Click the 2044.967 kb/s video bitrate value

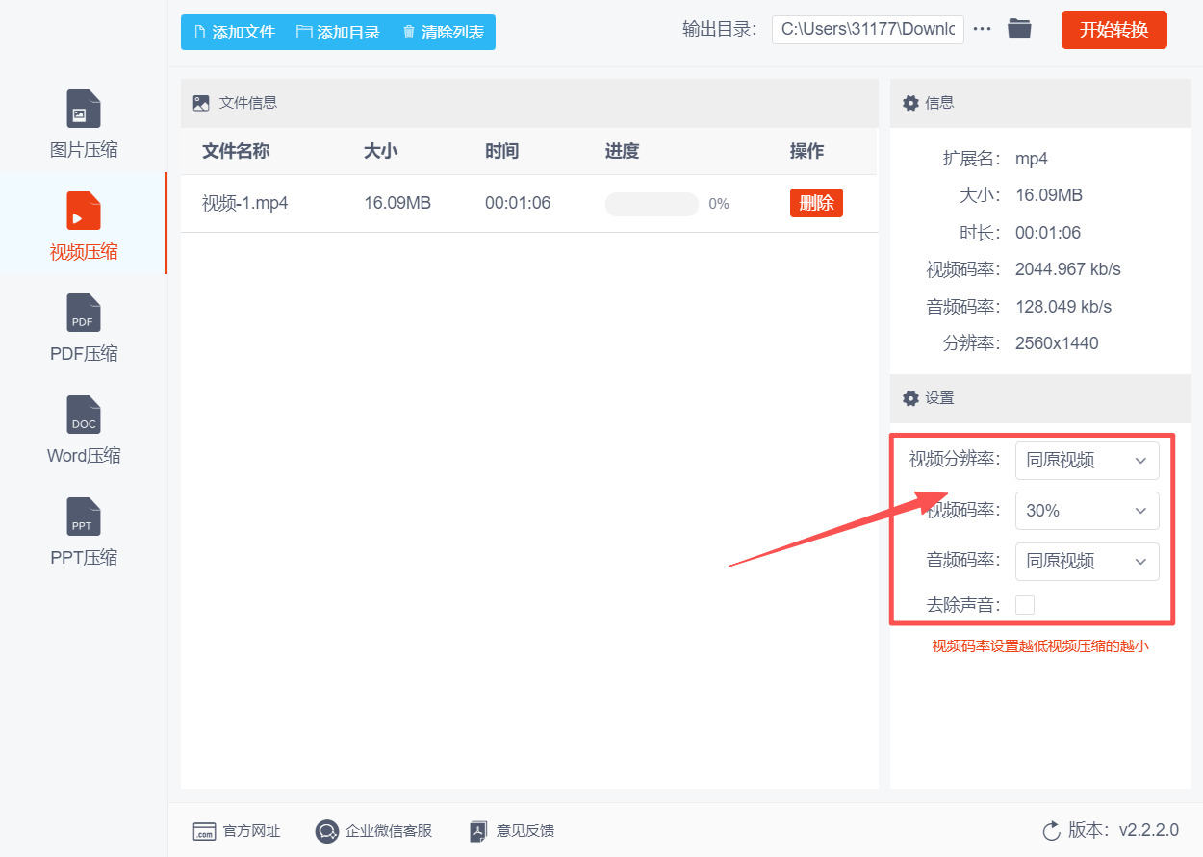click(1068, 269)
